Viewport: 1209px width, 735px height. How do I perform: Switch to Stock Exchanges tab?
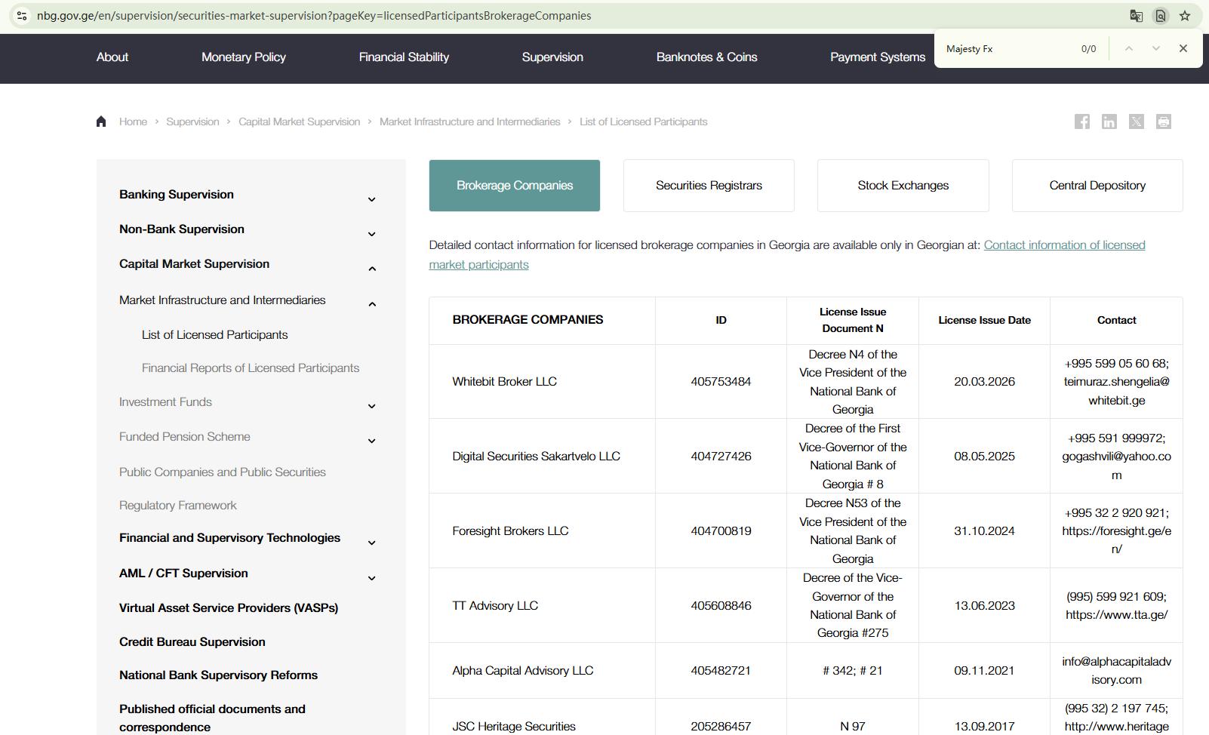[903, 186]
